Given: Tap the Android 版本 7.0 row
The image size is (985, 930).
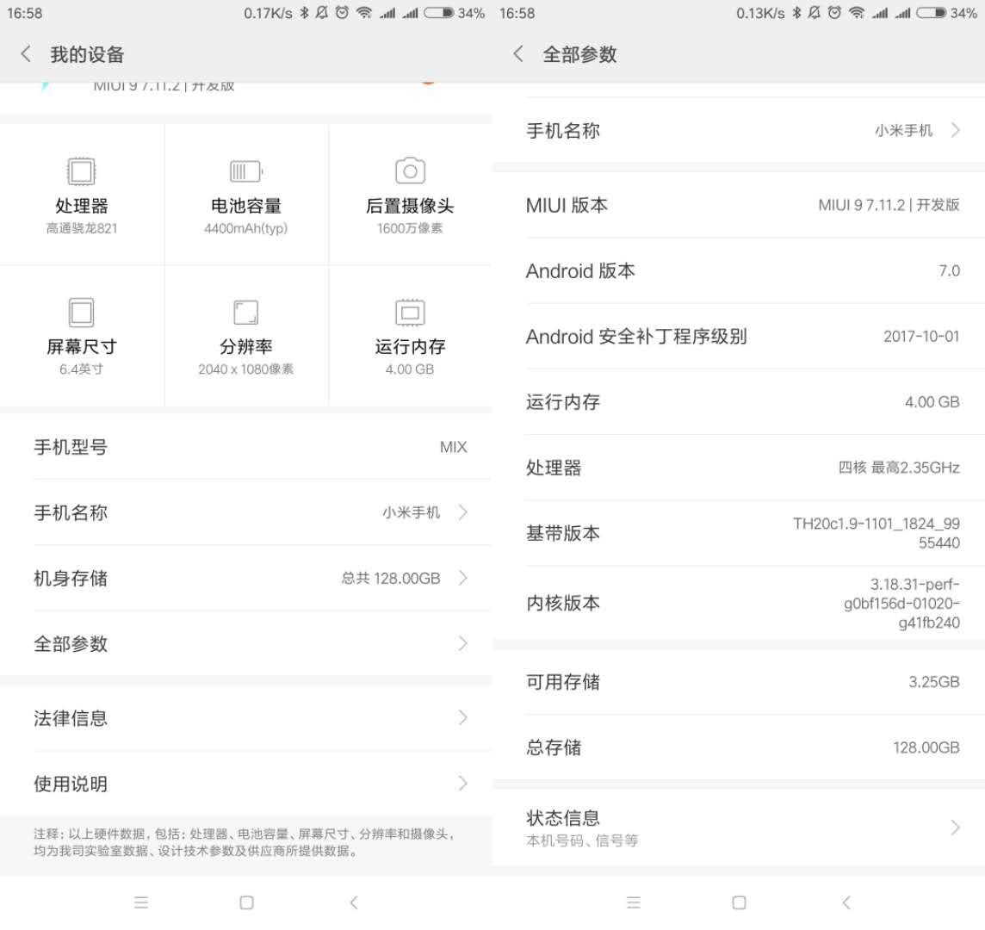Looking at the screenshot, I should pos(740,270).
